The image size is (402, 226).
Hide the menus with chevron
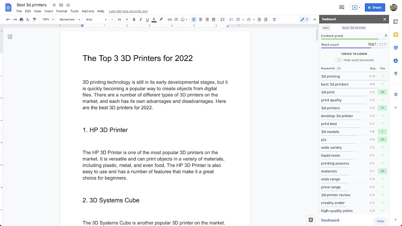[315, 19]
